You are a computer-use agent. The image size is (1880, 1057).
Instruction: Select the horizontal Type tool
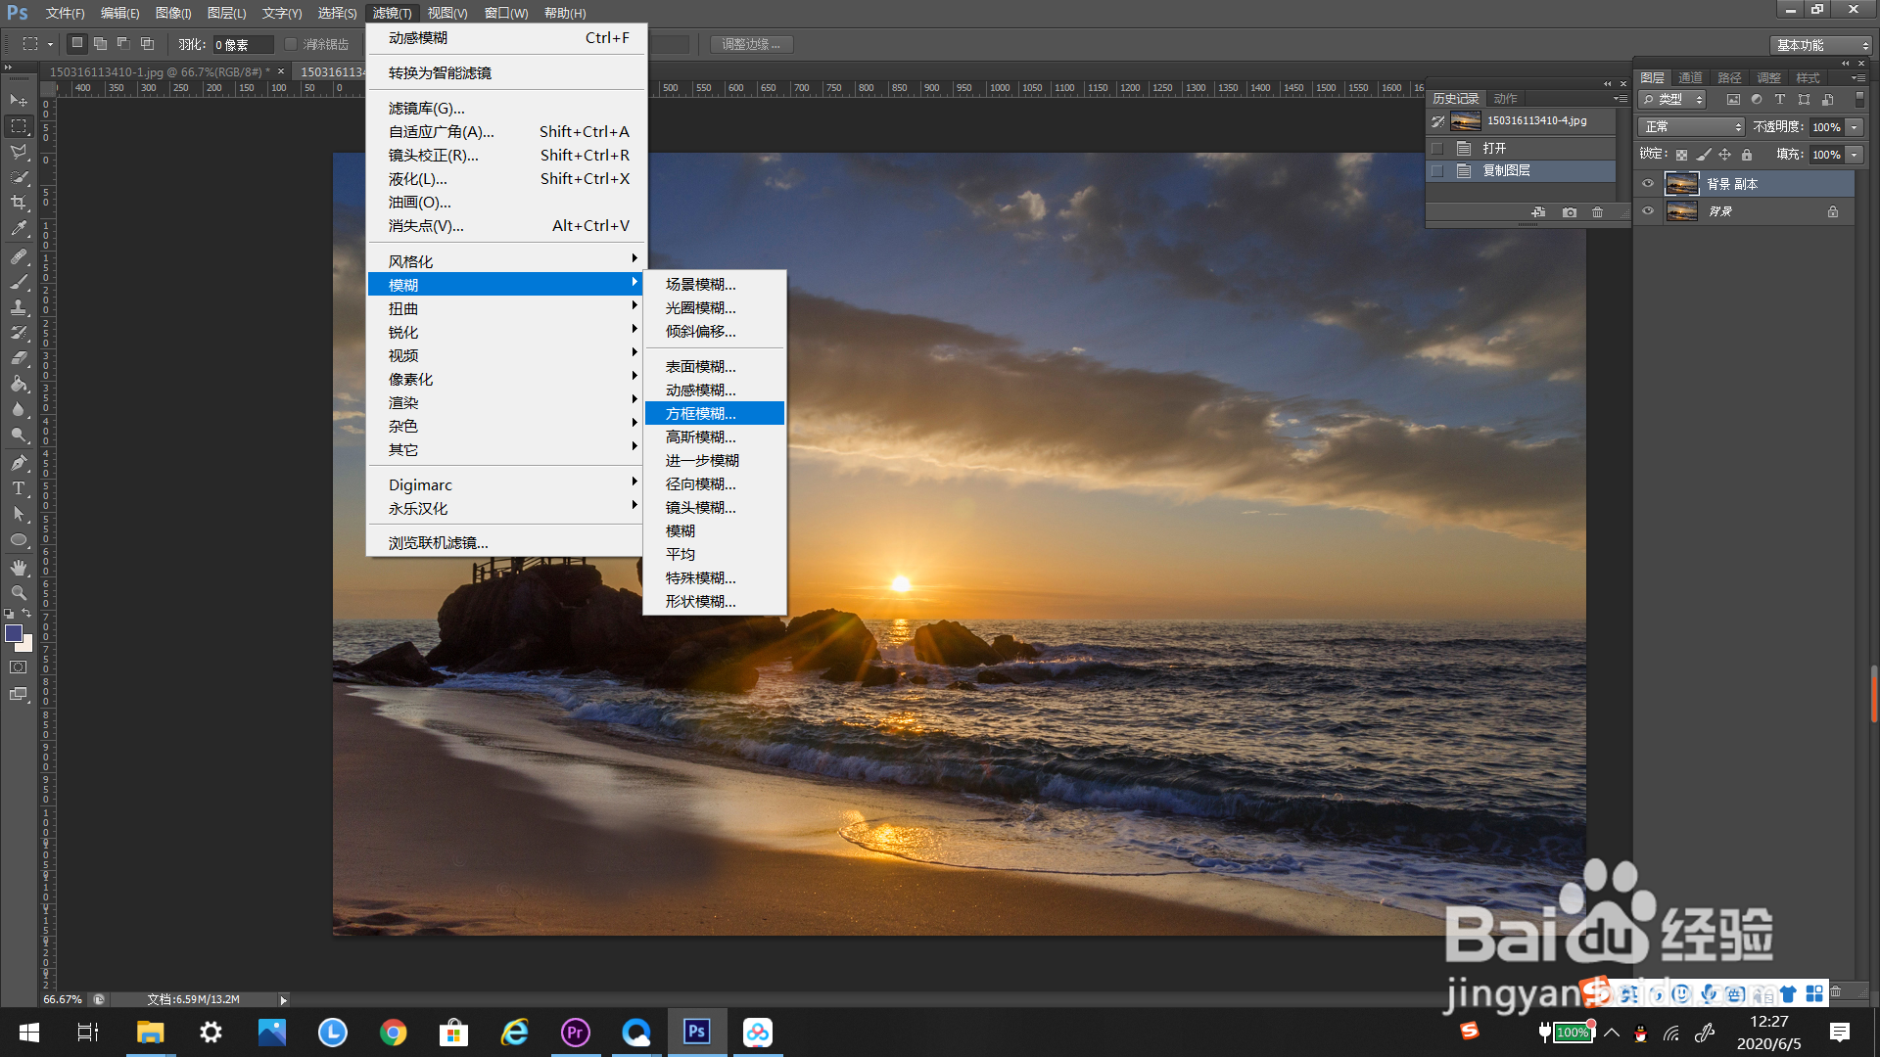[19, 488]
